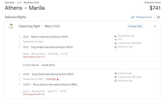The height and width of the screenshot is (100, 165).
Task: Click first flight's On-demand video icon
Action: click(x=115, y=47)
